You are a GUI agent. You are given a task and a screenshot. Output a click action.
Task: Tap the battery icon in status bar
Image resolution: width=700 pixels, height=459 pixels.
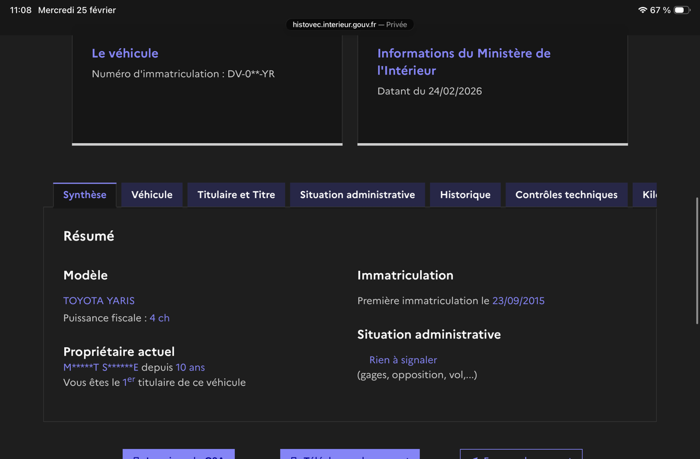point(681,10)
